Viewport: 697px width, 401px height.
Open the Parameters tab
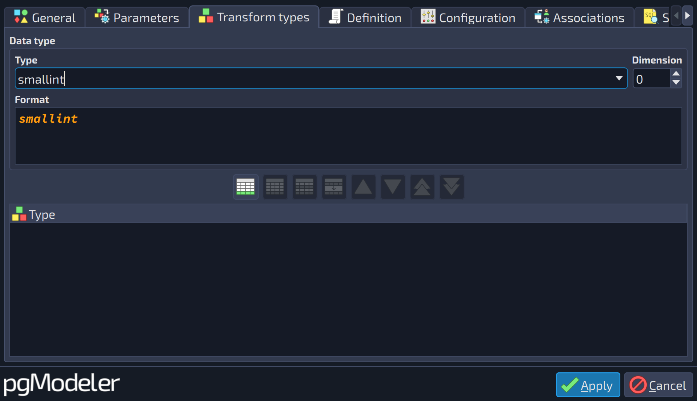137,17
